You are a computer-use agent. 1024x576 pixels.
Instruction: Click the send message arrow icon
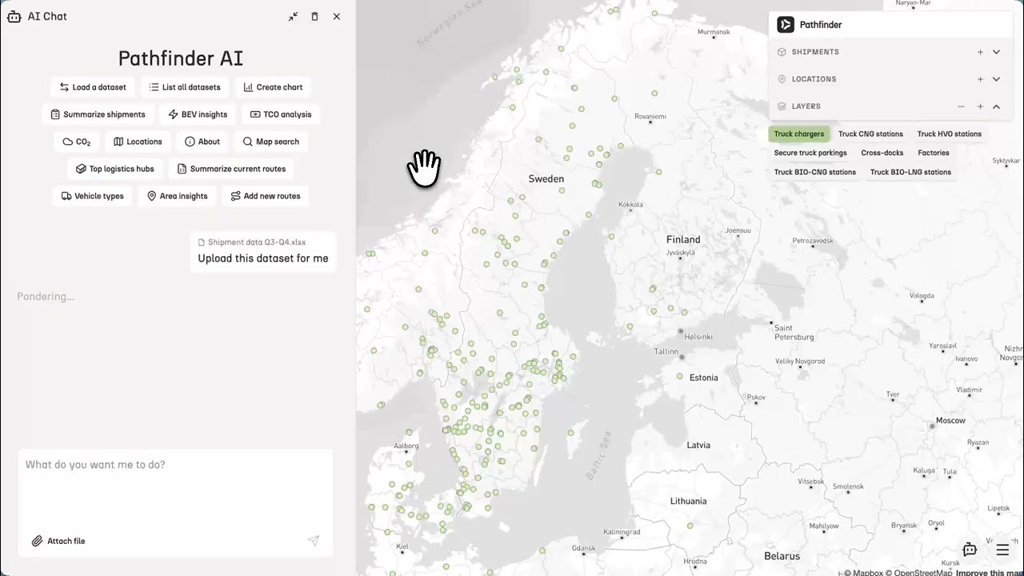point(314,541)
